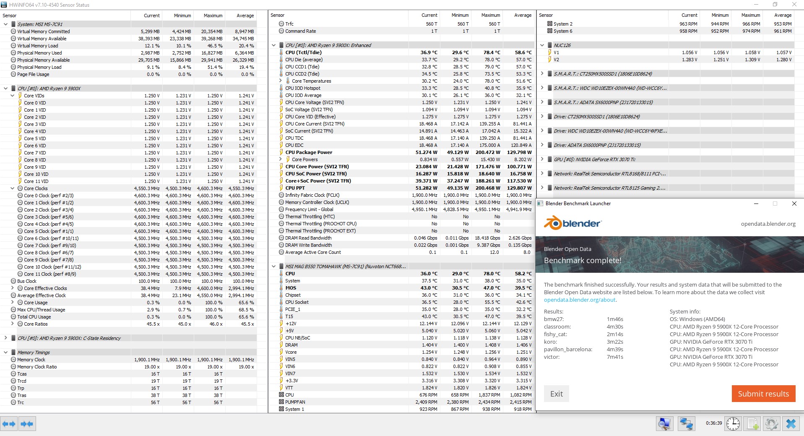Expand S.M.A.R.T.: CT250MX500SSD1 group
The image size is (804, 436).
coord(542,74)
